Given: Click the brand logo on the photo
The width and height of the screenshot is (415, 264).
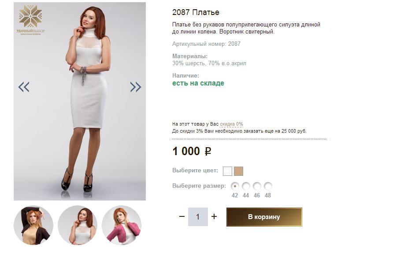Looking at the screenshot, I should click(x=30, y=19).
